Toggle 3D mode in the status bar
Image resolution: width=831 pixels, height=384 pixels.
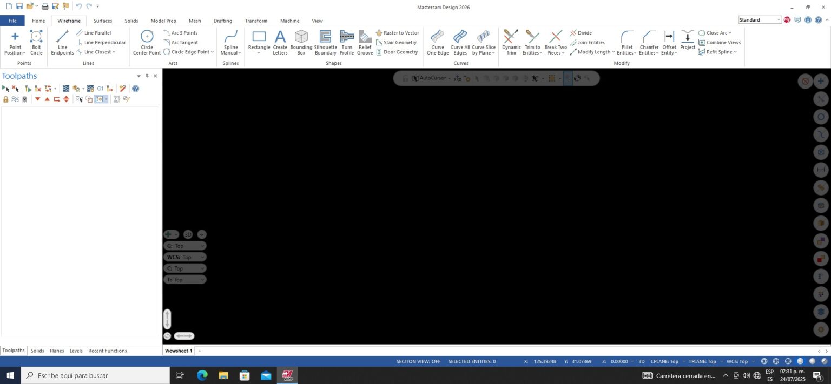(641, 361)
